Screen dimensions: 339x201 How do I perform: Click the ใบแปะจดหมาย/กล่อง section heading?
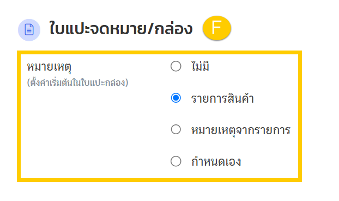(121, 29)
